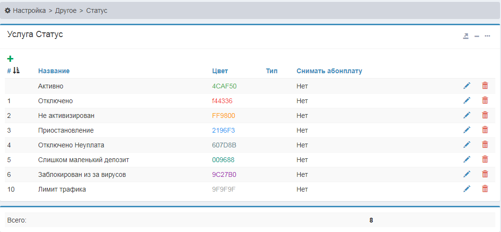Viewport: 501px width, 232px height.
Task: Sort table by Цвет column header
Action: [220, 71]
